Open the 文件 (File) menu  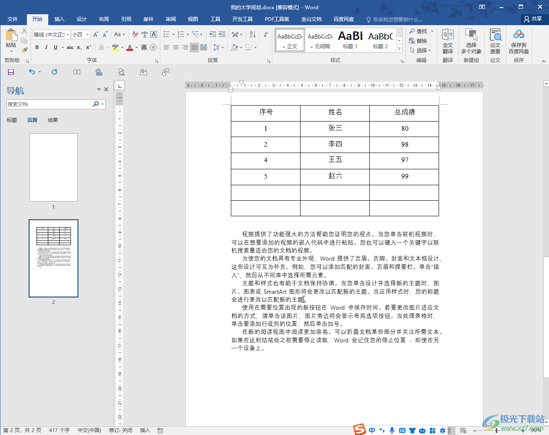(x=13, y=19)
